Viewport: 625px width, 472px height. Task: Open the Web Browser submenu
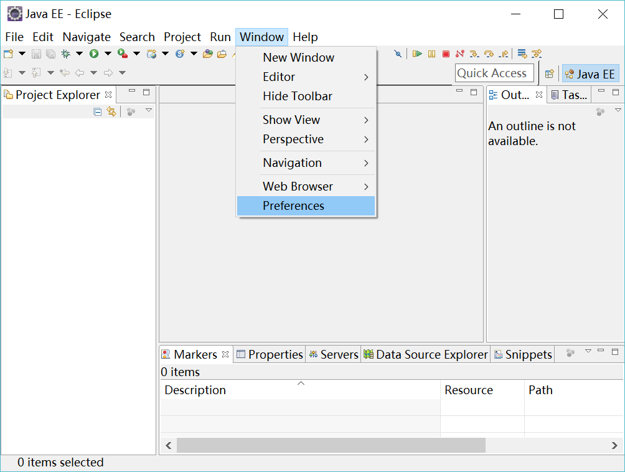[x=306, y=186]
